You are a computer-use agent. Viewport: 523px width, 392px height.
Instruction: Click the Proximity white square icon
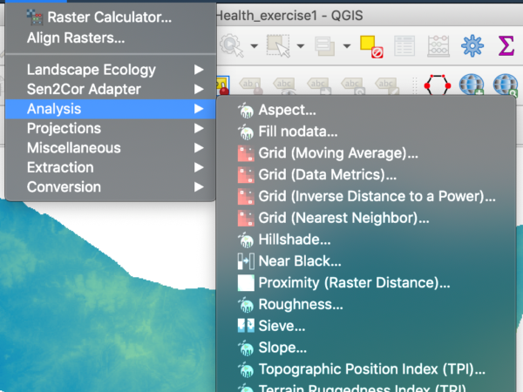point(246,282)
